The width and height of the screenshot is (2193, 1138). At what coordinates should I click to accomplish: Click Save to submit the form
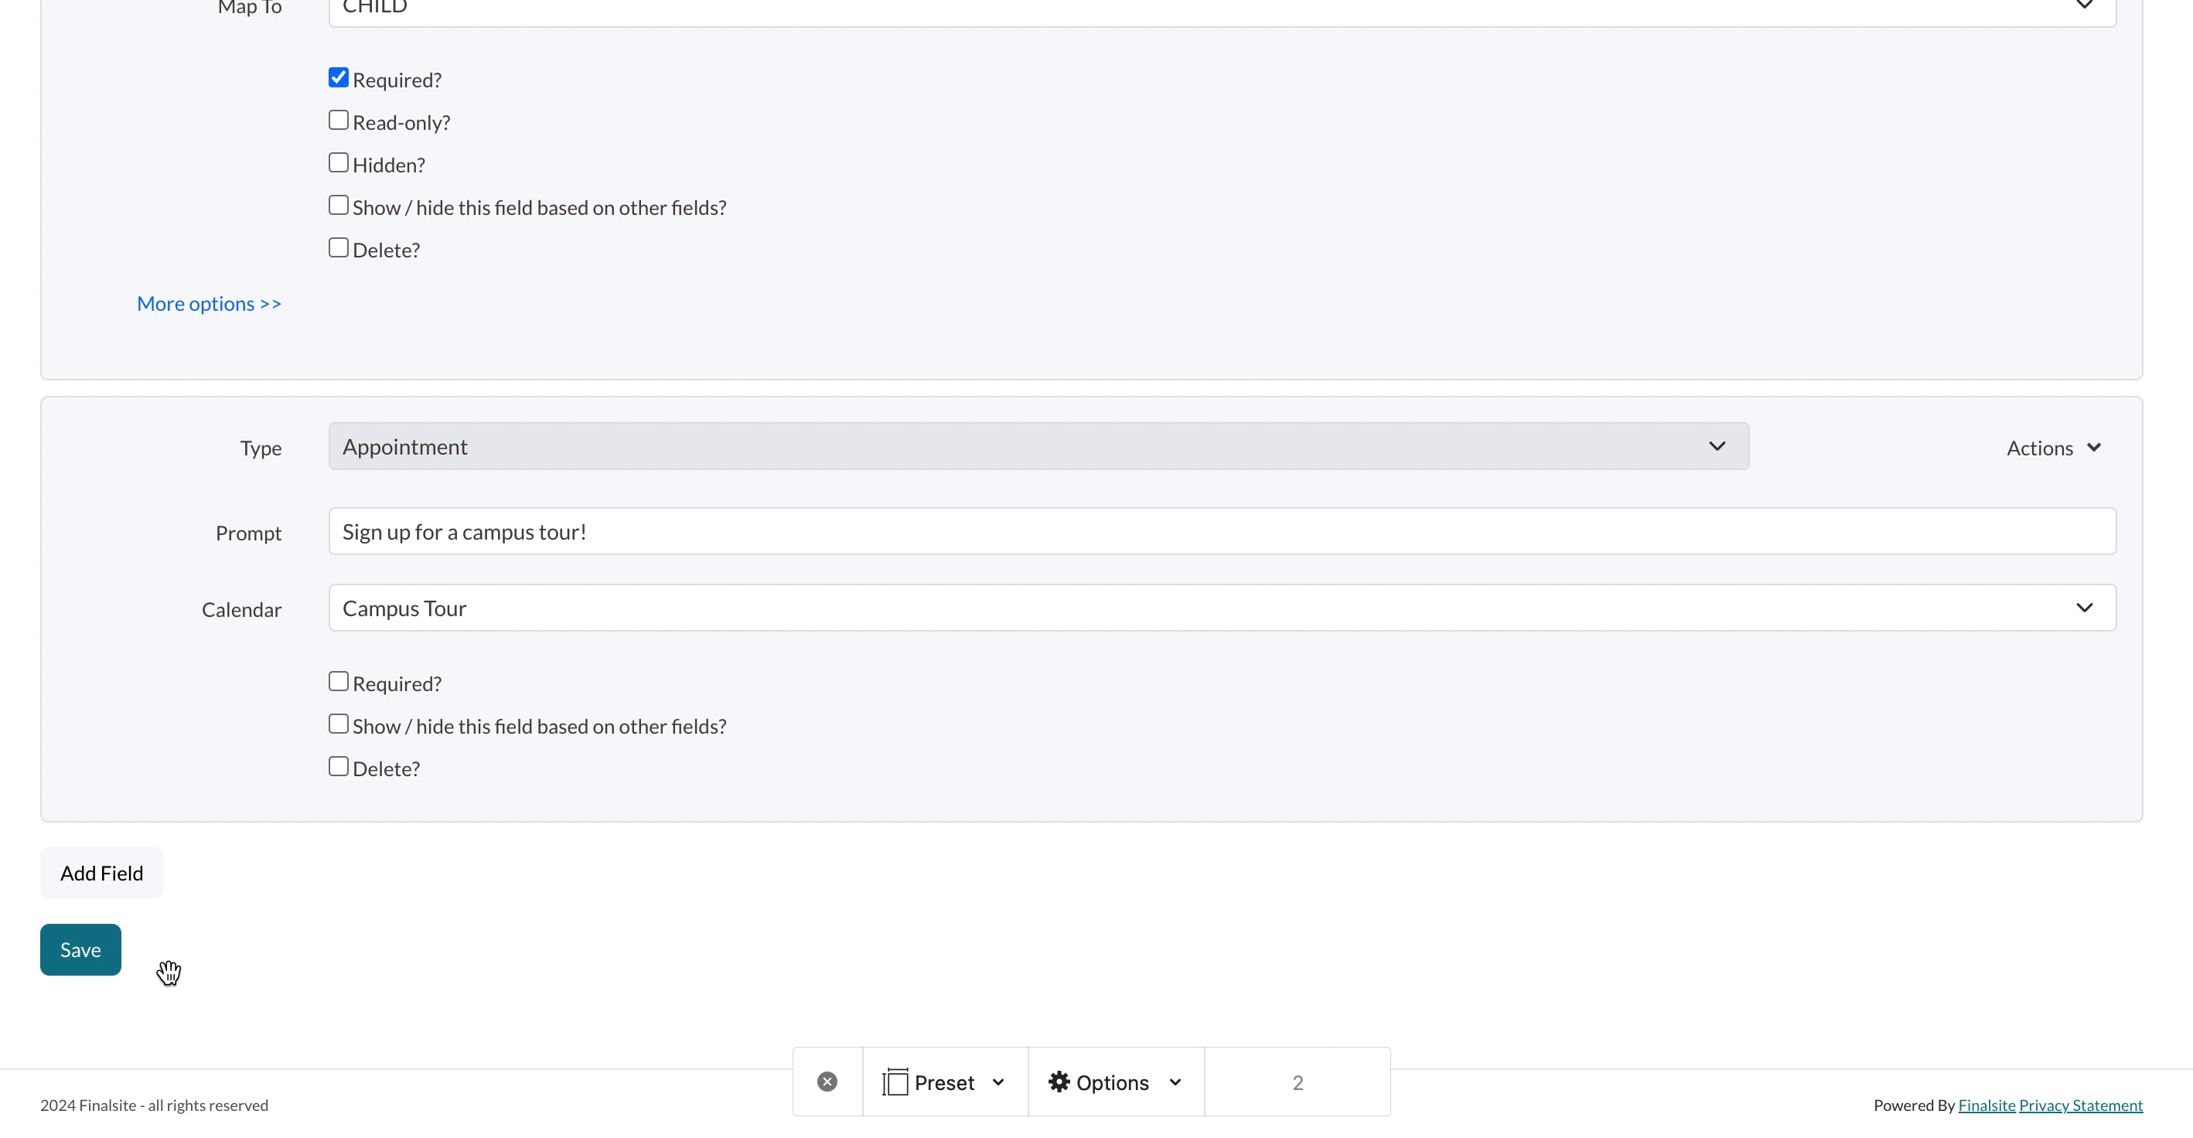point(80,949)
